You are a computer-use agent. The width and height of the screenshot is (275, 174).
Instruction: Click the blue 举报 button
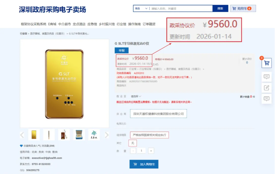[121, 50]
